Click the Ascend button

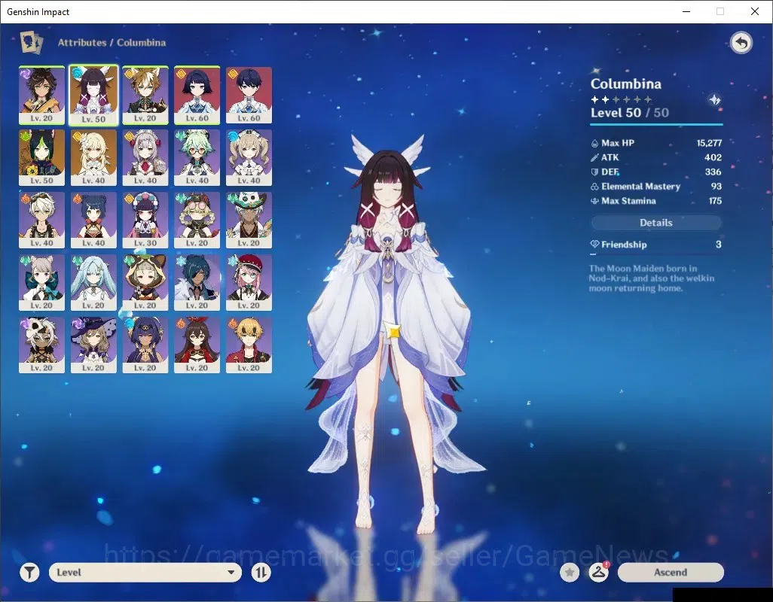(671, 573)
